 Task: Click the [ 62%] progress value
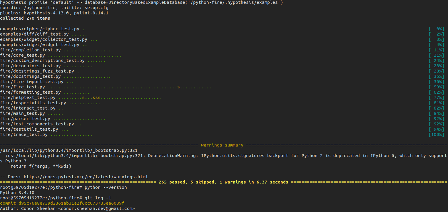click(437, 92)
